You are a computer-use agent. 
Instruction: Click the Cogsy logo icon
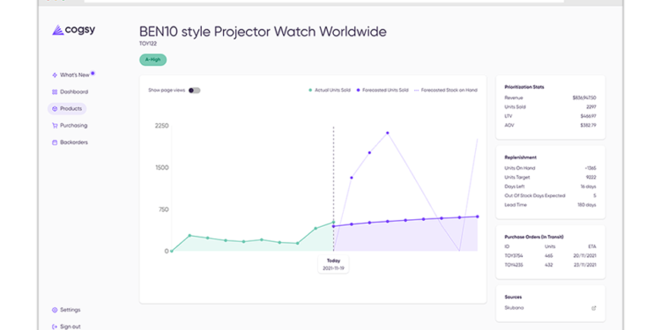tap(58, 30)
